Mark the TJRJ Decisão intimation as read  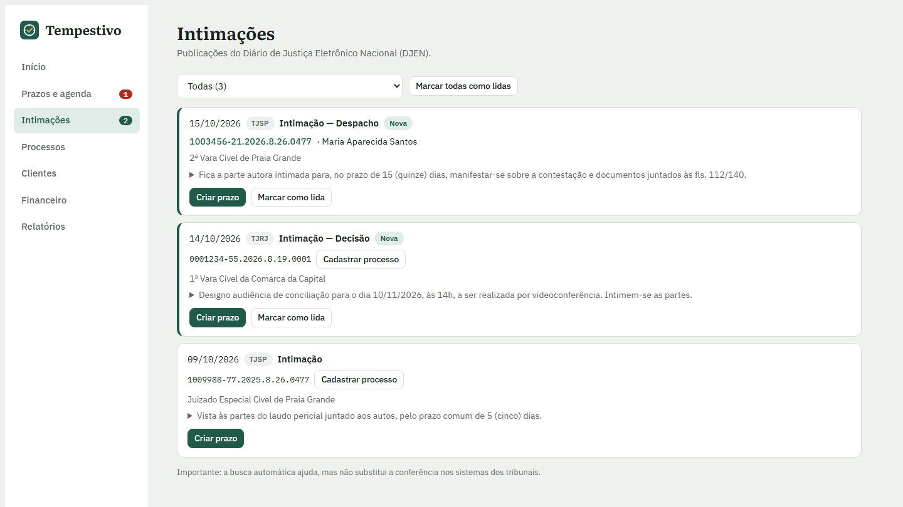tap(291, 317)
